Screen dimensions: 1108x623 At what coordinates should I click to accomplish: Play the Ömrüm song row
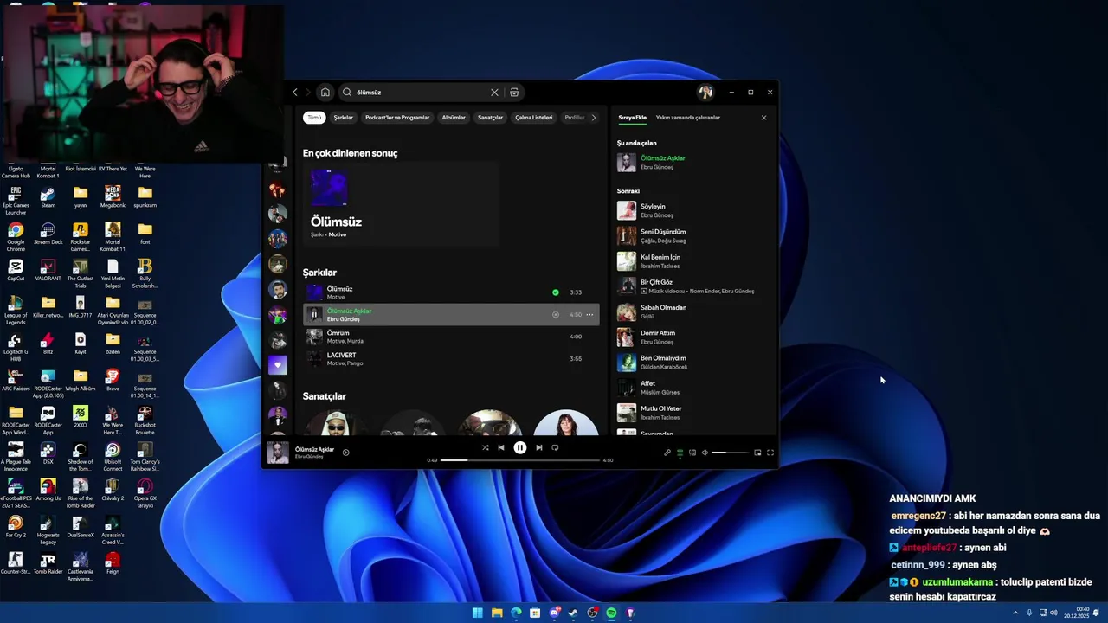click(451, 337)
